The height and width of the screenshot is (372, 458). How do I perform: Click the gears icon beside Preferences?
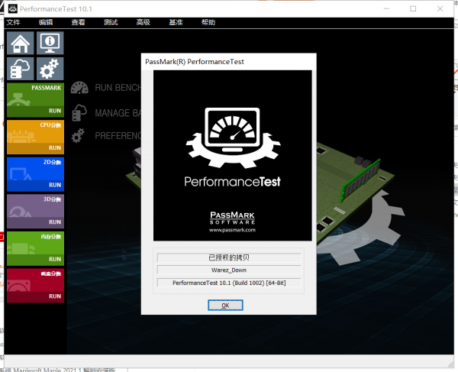pos(78,136)
